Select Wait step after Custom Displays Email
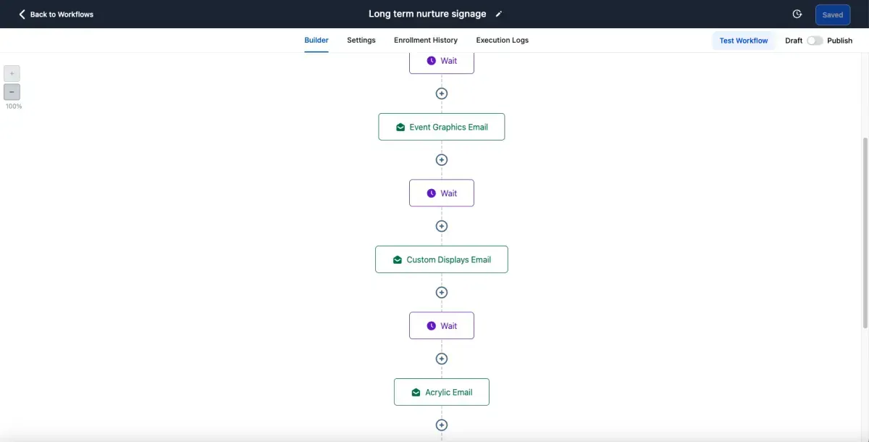869x442 pixels. point(442,326)
